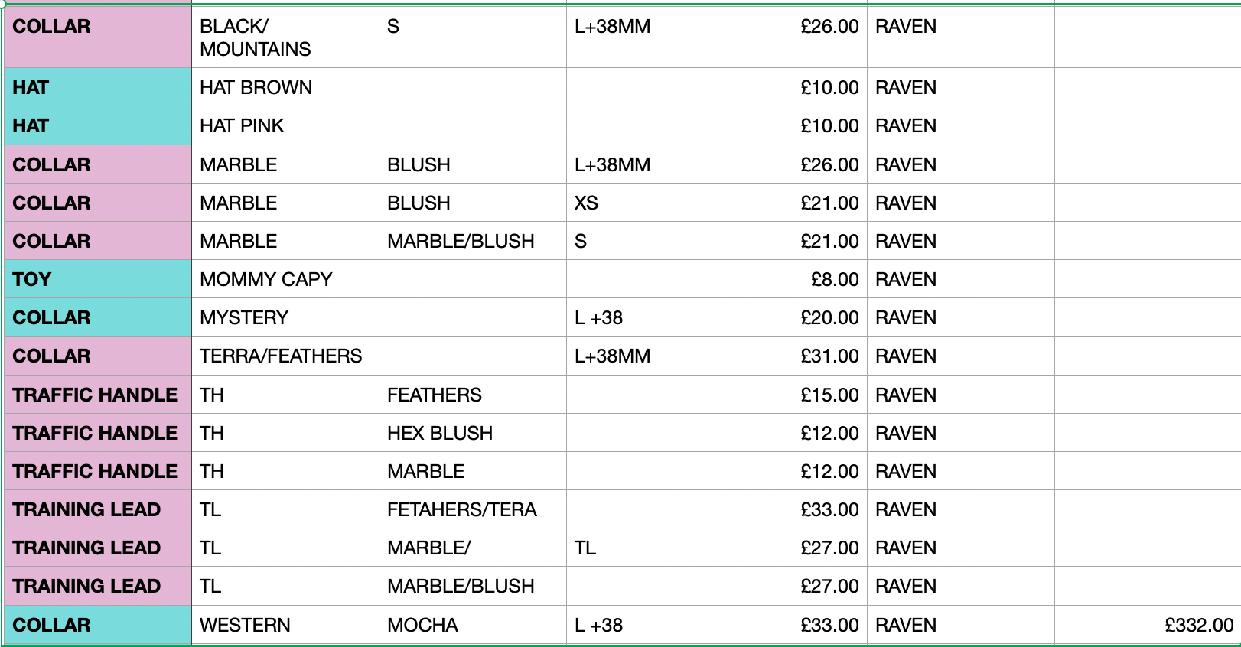
Task: Select the HAT PINK cell
Action: pyautogui.click(x=285, y=125)
